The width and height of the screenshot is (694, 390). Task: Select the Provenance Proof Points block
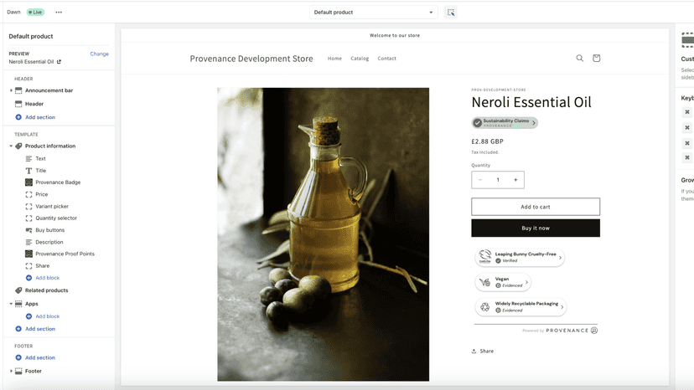65,254
